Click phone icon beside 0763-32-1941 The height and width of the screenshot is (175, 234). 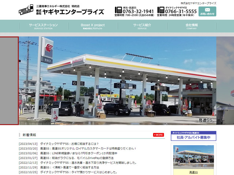[118, 10]
